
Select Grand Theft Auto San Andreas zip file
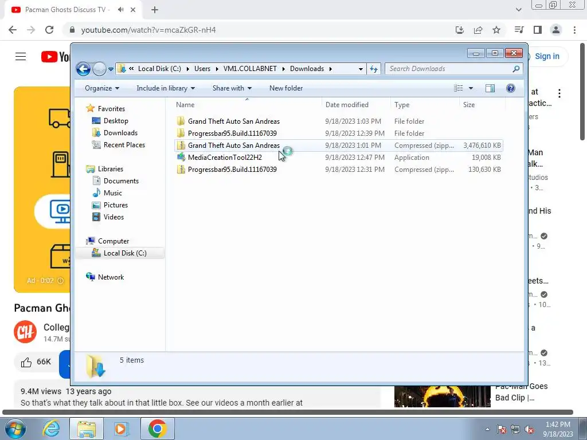tap(338, 146)
